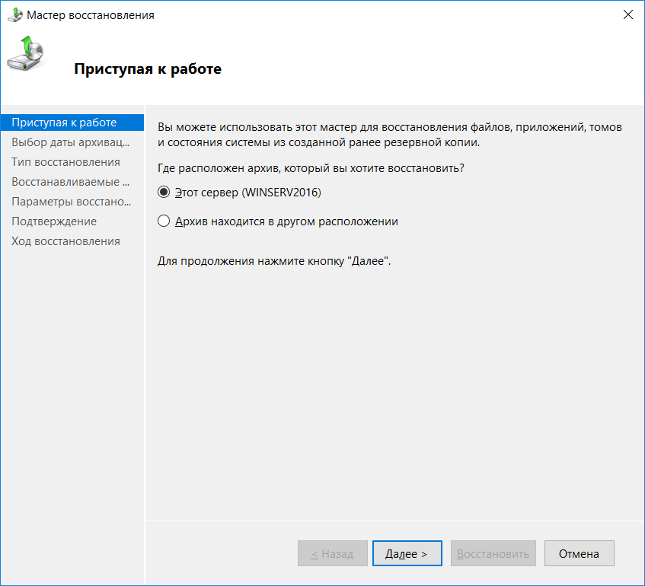Viewport: 645px width, 586px height.
Task: Select the "Подтверждение" sidebar step
Action: (x=54, y=221)
